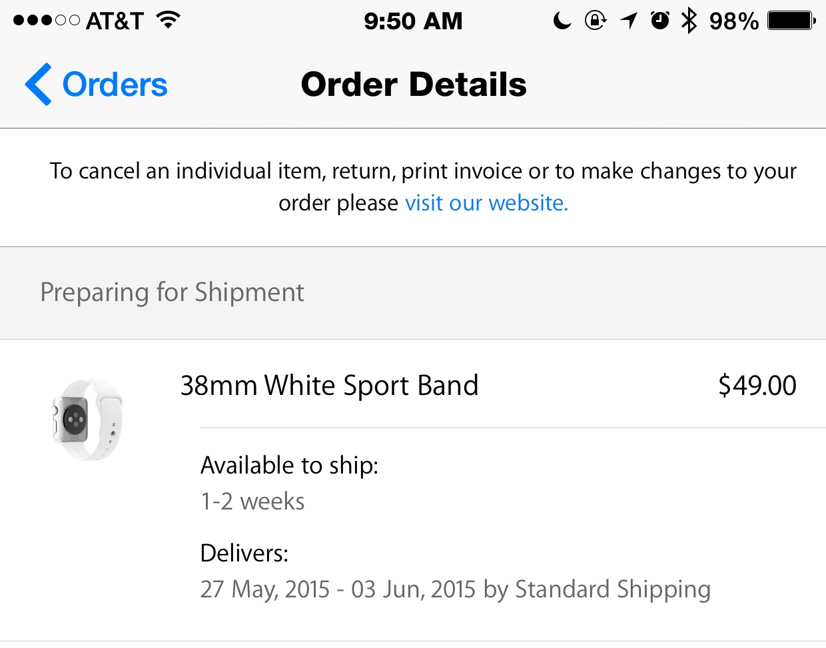Tap the rotation lock icon
This screenshot has width=826, height=648.
click(595, 21)
